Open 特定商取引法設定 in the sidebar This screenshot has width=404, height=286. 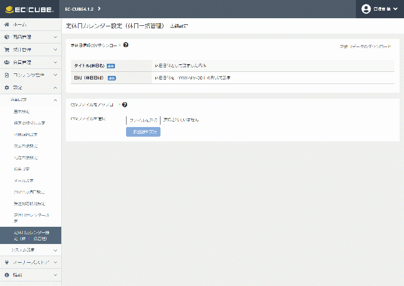pyautogui.click(x=29, y=123)
